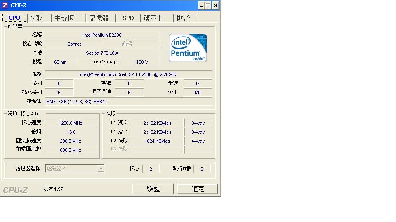The width and height of the screenshot is (396, 222).
Task: Go to the 顯示卡 tab
Action: (153, 18)
